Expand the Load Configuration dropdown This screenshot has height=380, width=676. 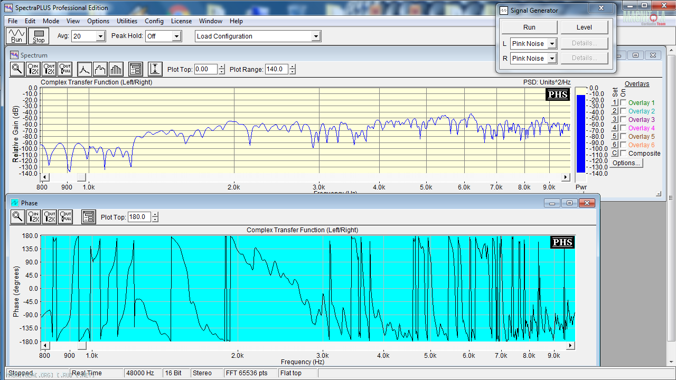pyautogui.click(x=316, y=36)
